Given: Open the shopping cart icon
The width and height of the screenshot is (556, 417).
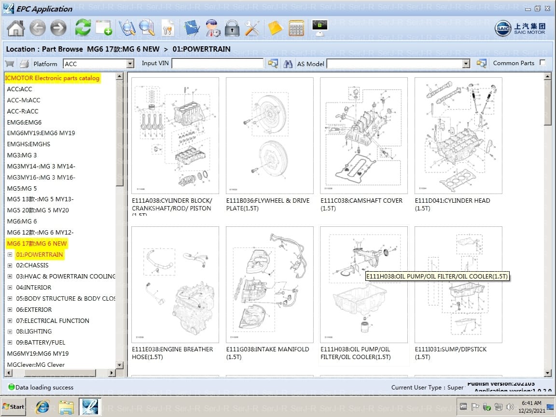Looking at the screenshot, I should pos(10,64).
